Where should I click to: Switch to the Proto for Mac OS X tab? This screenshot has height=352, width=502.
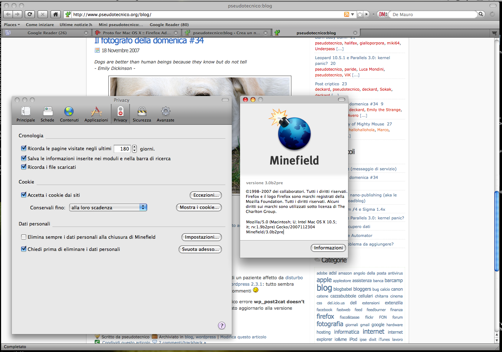click(x=136, y=33)
